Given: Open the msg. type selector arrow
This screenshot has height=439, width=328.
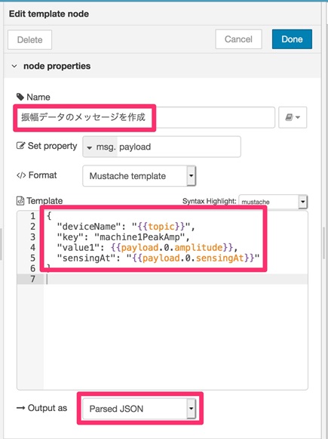Looking at the screenshot, I should pos(90,147).
